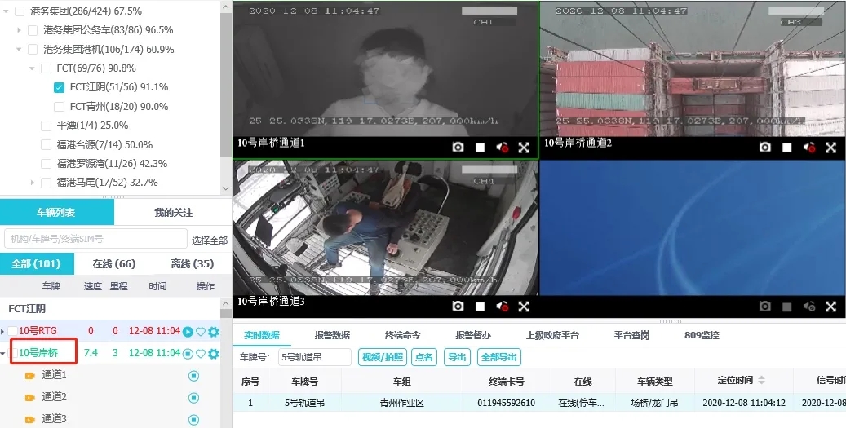Stop the 10号岸桥通道2 video stream

click(x=787, y=148)
